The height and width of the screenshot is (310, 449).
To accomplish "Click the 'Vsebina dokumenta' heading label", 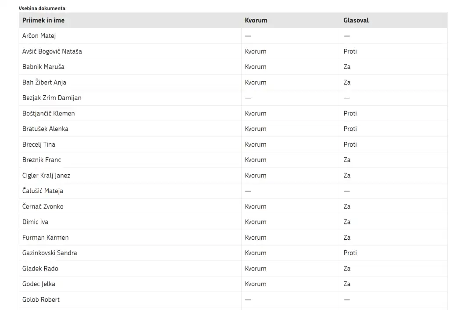I will pyautogui.click(x=43, y=8).
